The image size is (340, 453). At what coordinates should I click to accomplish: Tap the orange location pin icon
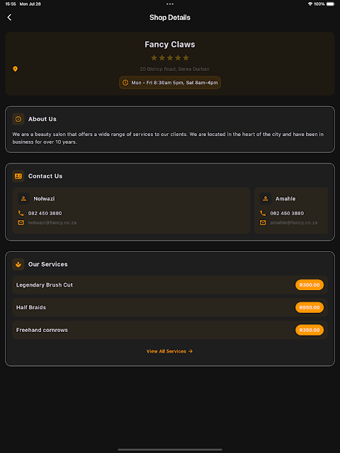(x=16, y=69)
